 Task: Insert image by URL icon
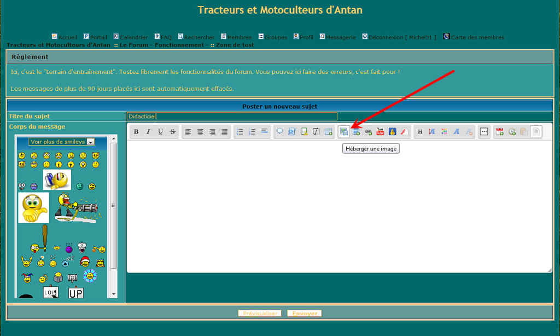[356, 131]
